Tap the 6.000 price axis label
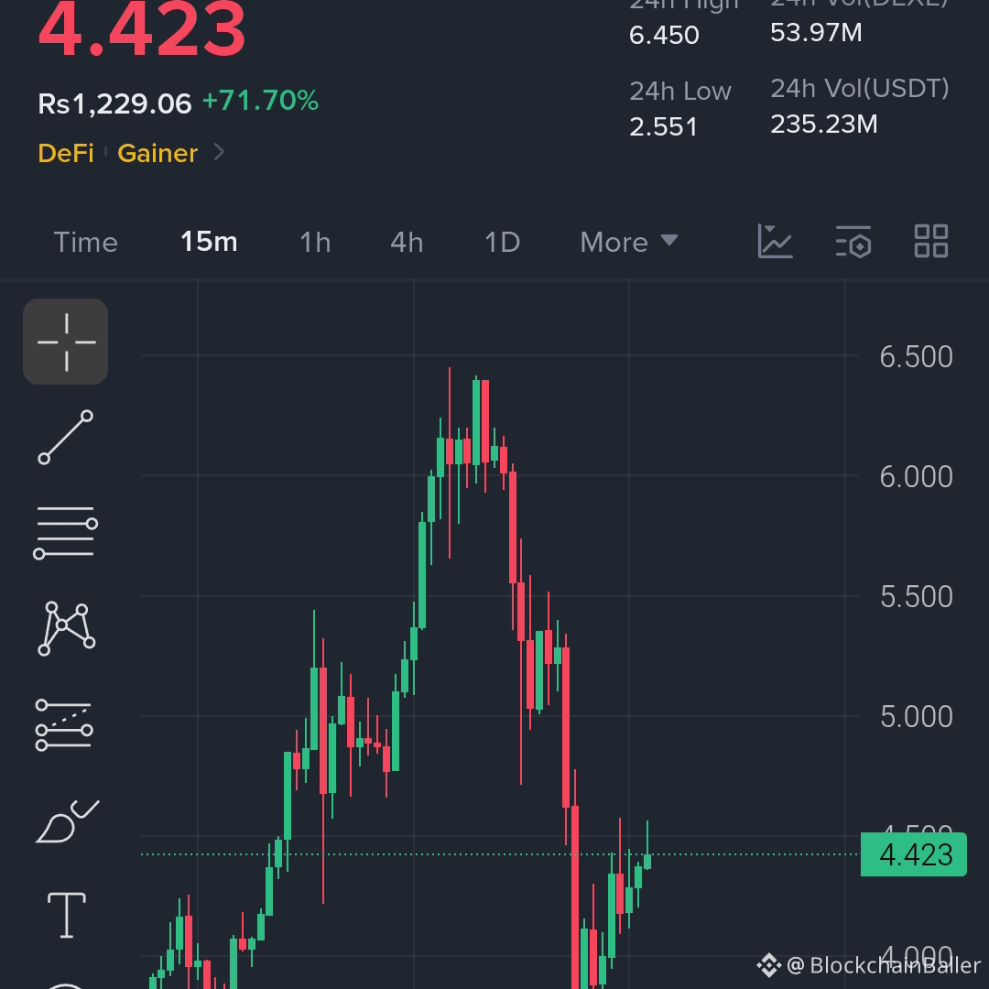Image resolution: width=989 pixels, height=989 pixels. 916,477
